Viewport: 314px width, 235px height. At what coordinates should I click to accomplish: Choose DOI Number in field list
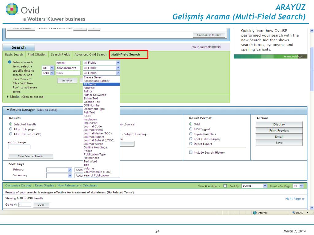click(101, 105)
